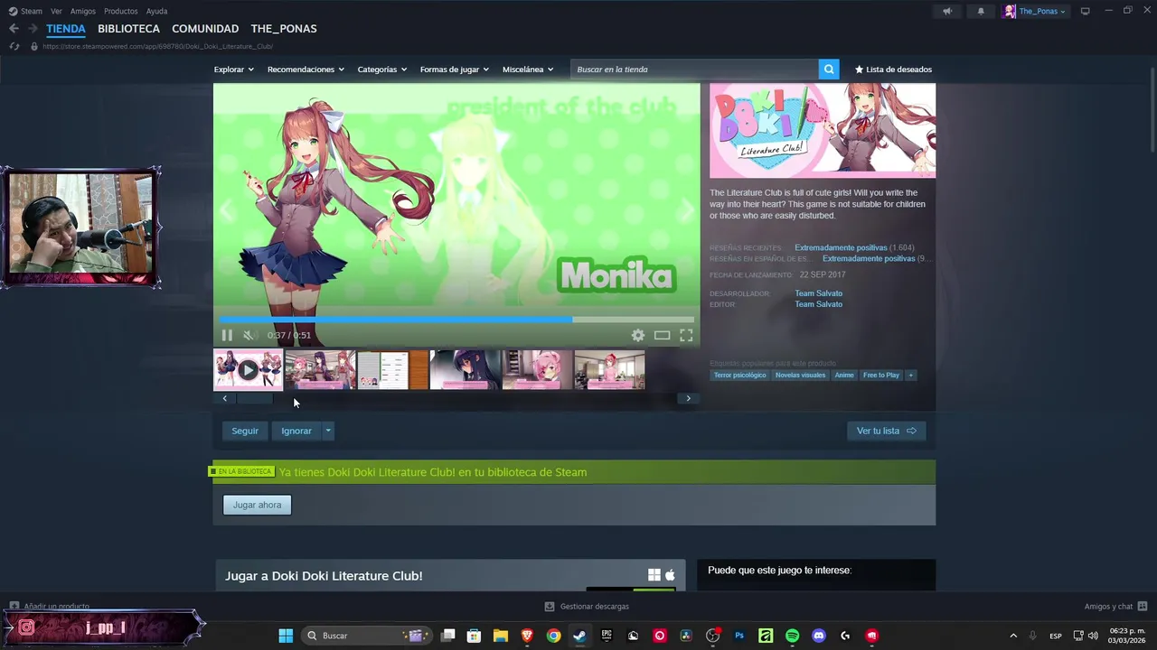The width and height of the screenshot is (1157, 650).
Task: Open The_Ponas account dropdown
Action: (x=1034, y=11)
